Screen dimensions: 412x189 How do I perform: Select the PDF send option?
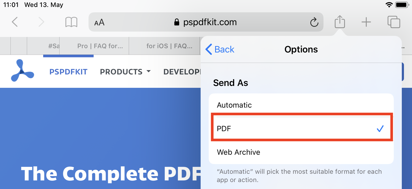click(x=301, y=129)
